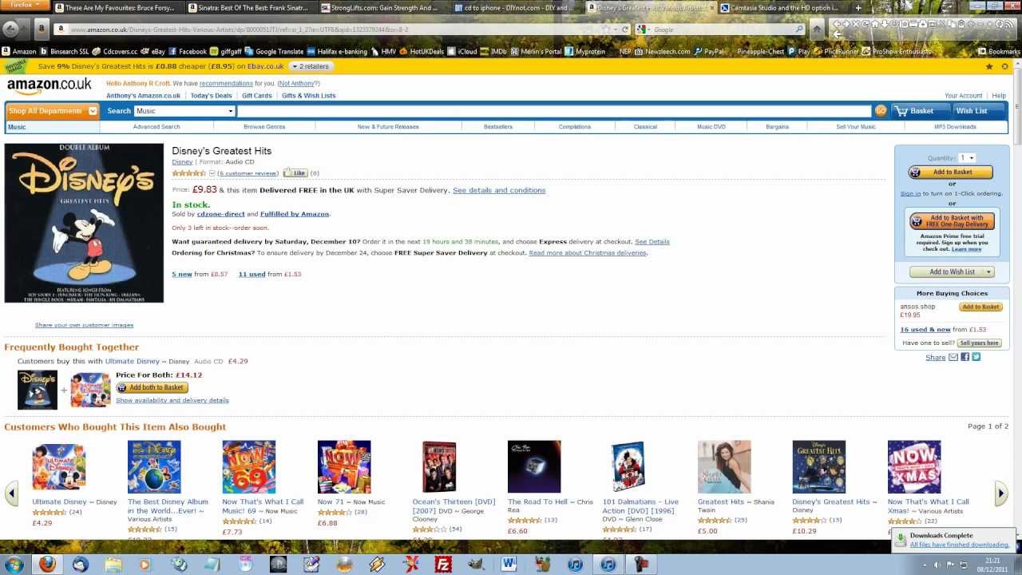The image size is (1022, 575).
Task: Click the Firefox home icon
Action: tap(817, 30)
